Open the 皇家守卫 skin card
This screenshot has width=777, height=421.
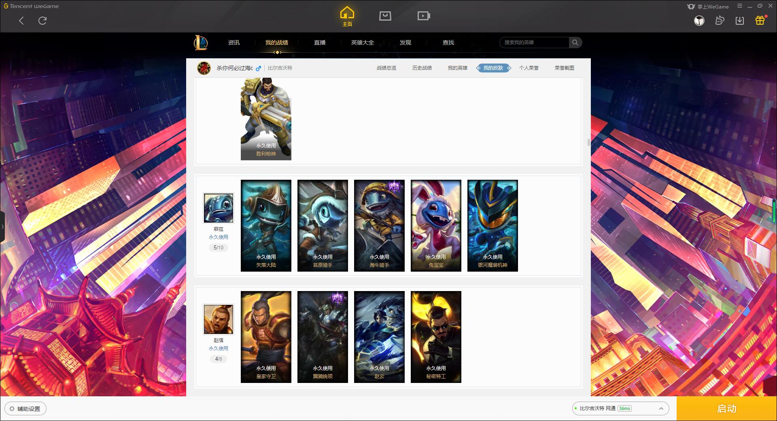tap(266, 337)
